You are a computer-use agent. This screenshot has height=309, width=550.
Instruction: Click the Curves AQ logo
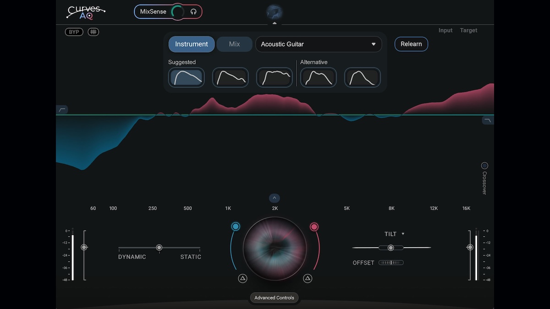(86, 12)
